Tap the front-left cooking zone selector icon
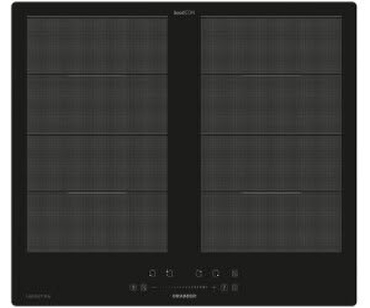The width and height of the screenshot is (370, 308). click(152, 273)
